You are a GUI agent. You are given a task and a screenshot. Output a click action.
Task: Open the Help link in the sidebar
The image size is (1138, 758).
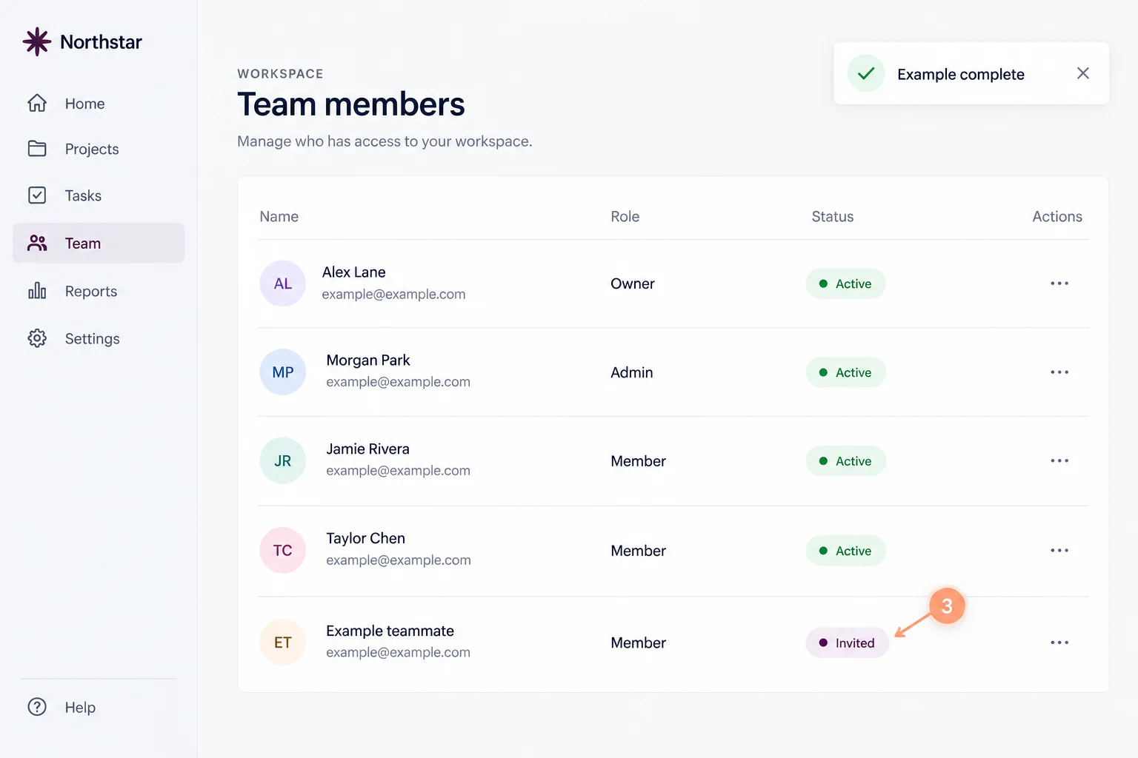(x=99, y=707)
